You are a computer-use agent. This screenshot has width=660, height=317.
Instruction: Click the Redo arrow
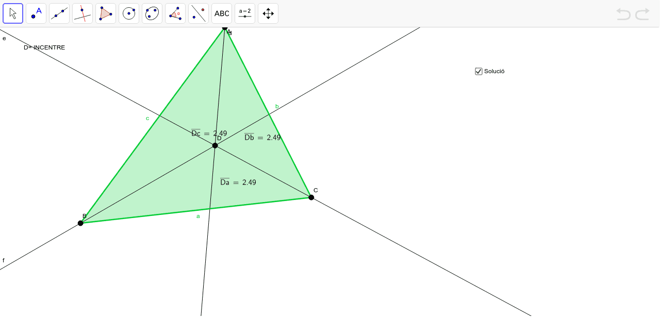pyautogui.click(x=642, y=14)
